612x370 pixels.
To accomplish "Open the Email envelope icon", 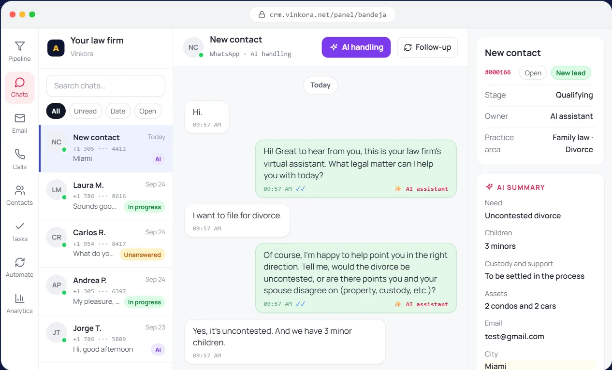I will (19, 118).
